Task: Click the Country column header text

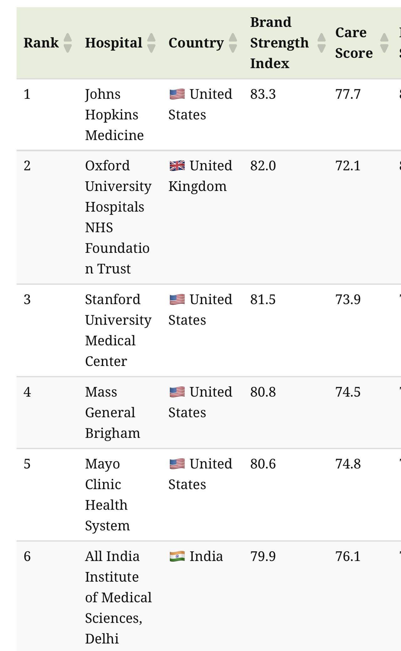Action: [196, 43]
